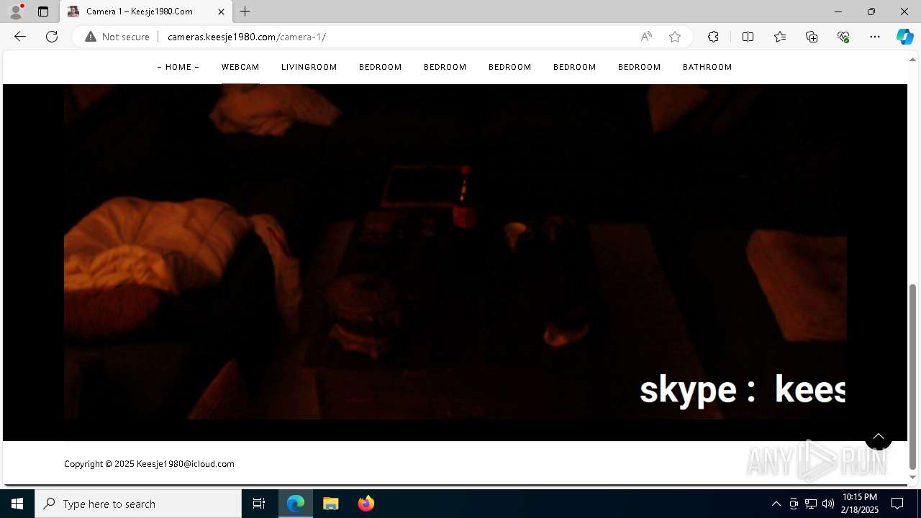Screen dimensions: 921x518
Task: Open the volume control
Action: 828,504
